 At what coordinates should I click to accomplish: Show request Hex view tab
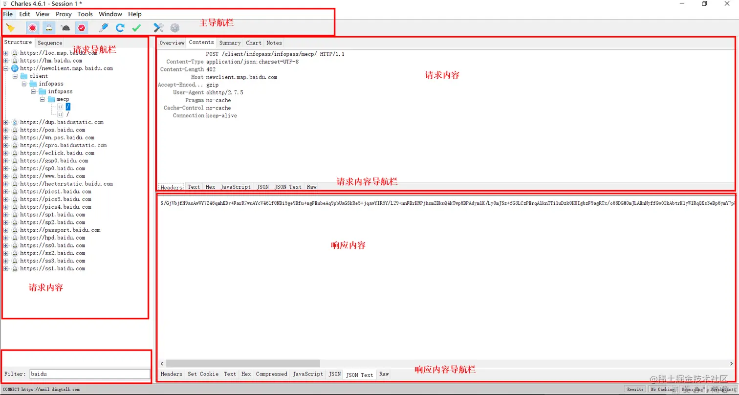[210, 187]
